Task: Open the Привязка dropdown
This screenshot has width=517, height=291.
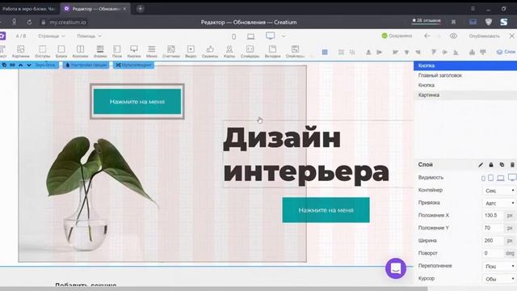Action: (x=499, y=203)
